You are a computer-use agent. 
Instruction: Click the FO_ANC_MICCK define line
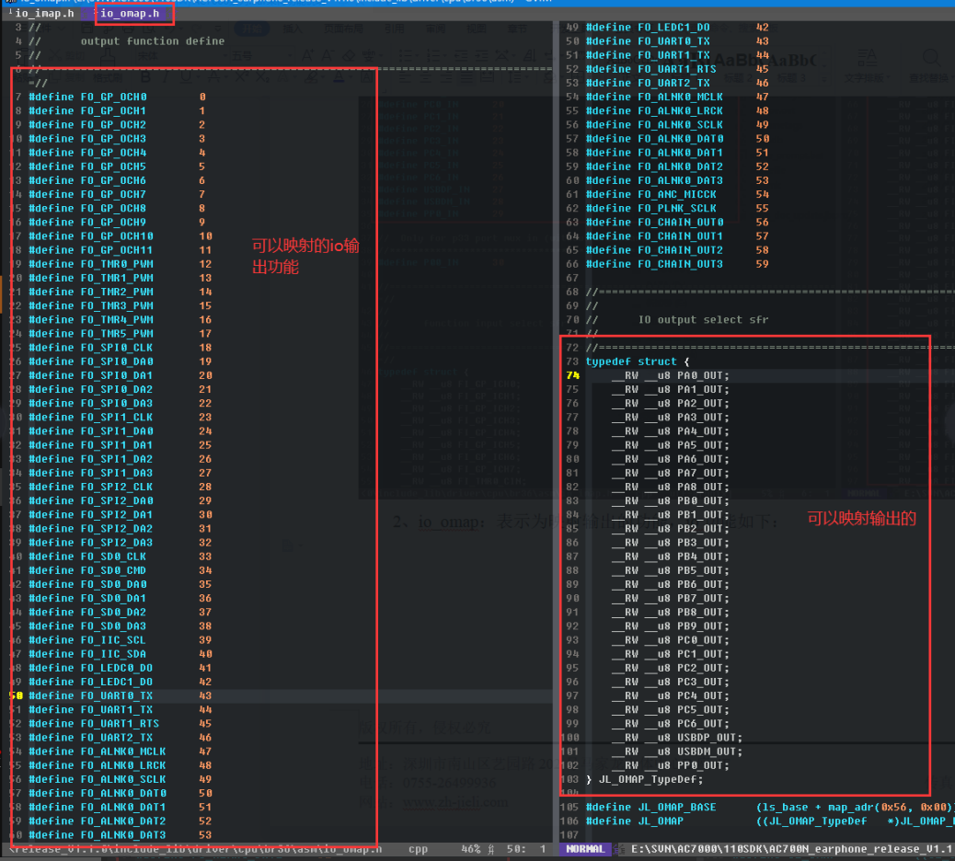677,194
